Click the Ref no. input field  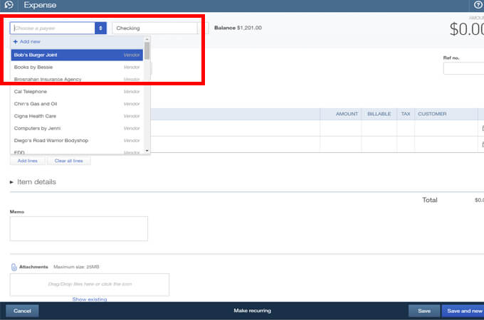[x=463, y=68]
